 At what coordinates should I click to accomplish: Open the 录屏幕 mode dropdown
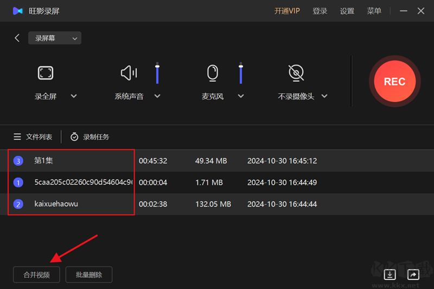click(x=54, y=38)
